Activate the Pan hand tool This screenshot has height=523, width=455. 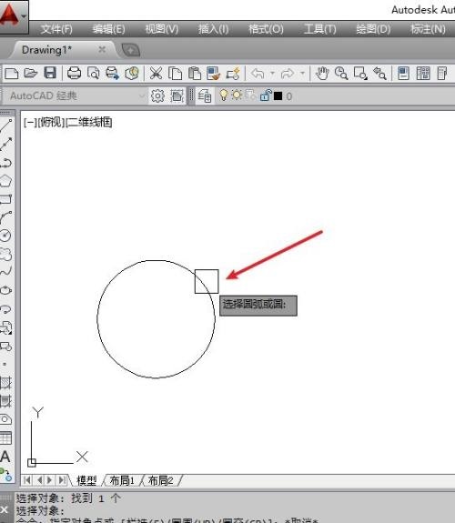pyautogui.click(x=322, y=74)
